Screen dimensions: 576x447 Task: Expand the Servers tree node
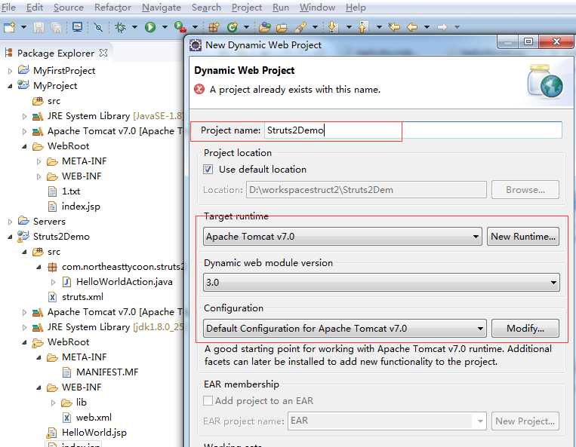tap(10, 222)
